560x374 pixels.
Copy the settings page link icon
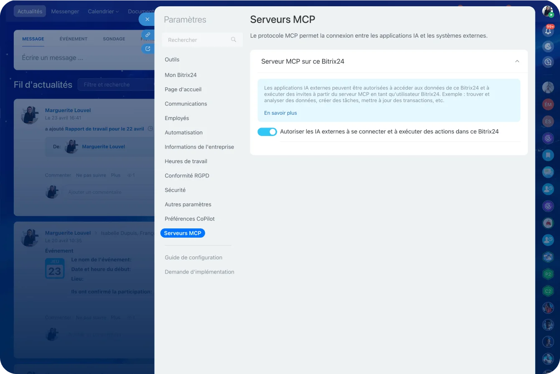(148, 35)
